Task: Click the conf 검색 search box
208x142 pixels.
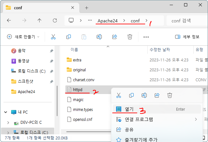Action: point(187,20)
